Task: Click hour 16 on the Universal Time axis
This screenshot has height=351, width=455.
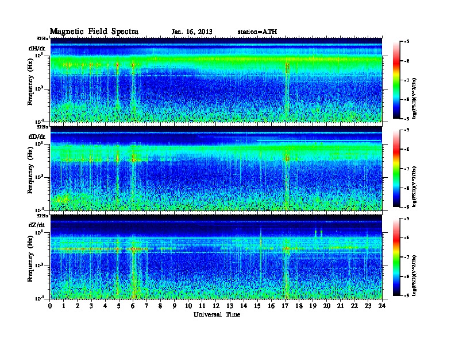Action: coord(271,306)
